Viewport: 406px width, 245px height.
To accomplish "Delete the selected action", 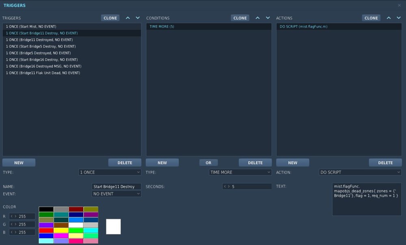I will pos(385,163).
